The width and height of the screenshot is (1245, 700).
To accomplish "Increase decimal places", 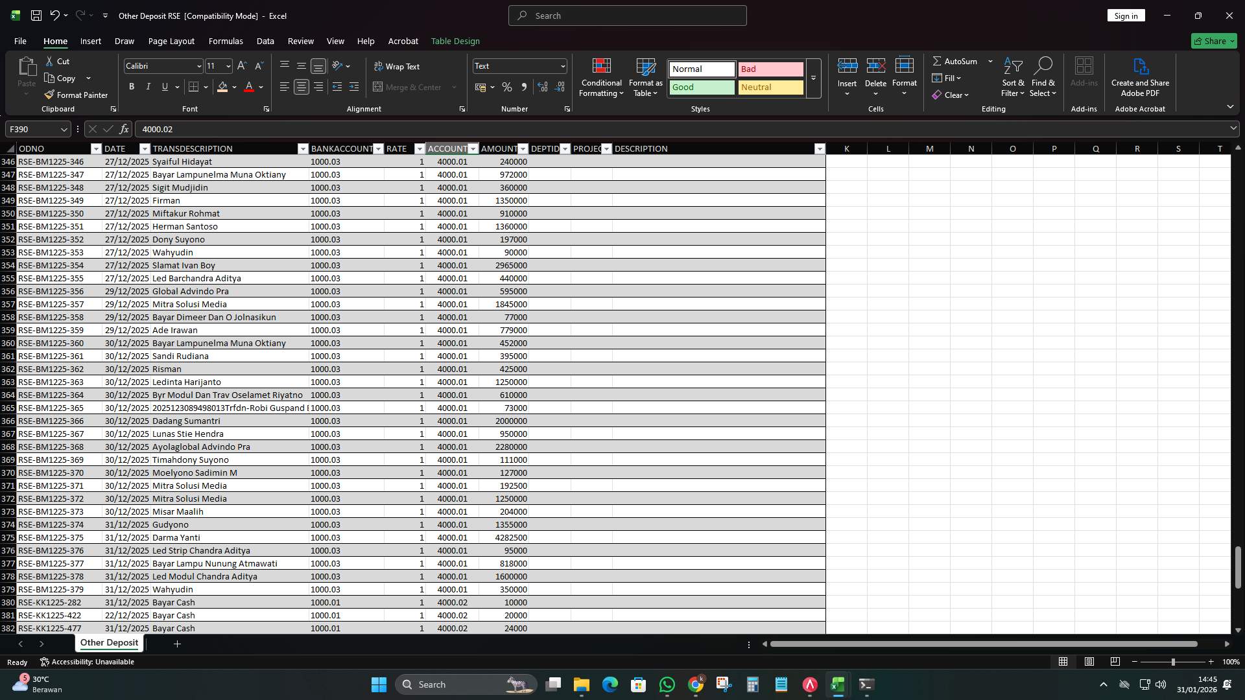I will [543, 86].
